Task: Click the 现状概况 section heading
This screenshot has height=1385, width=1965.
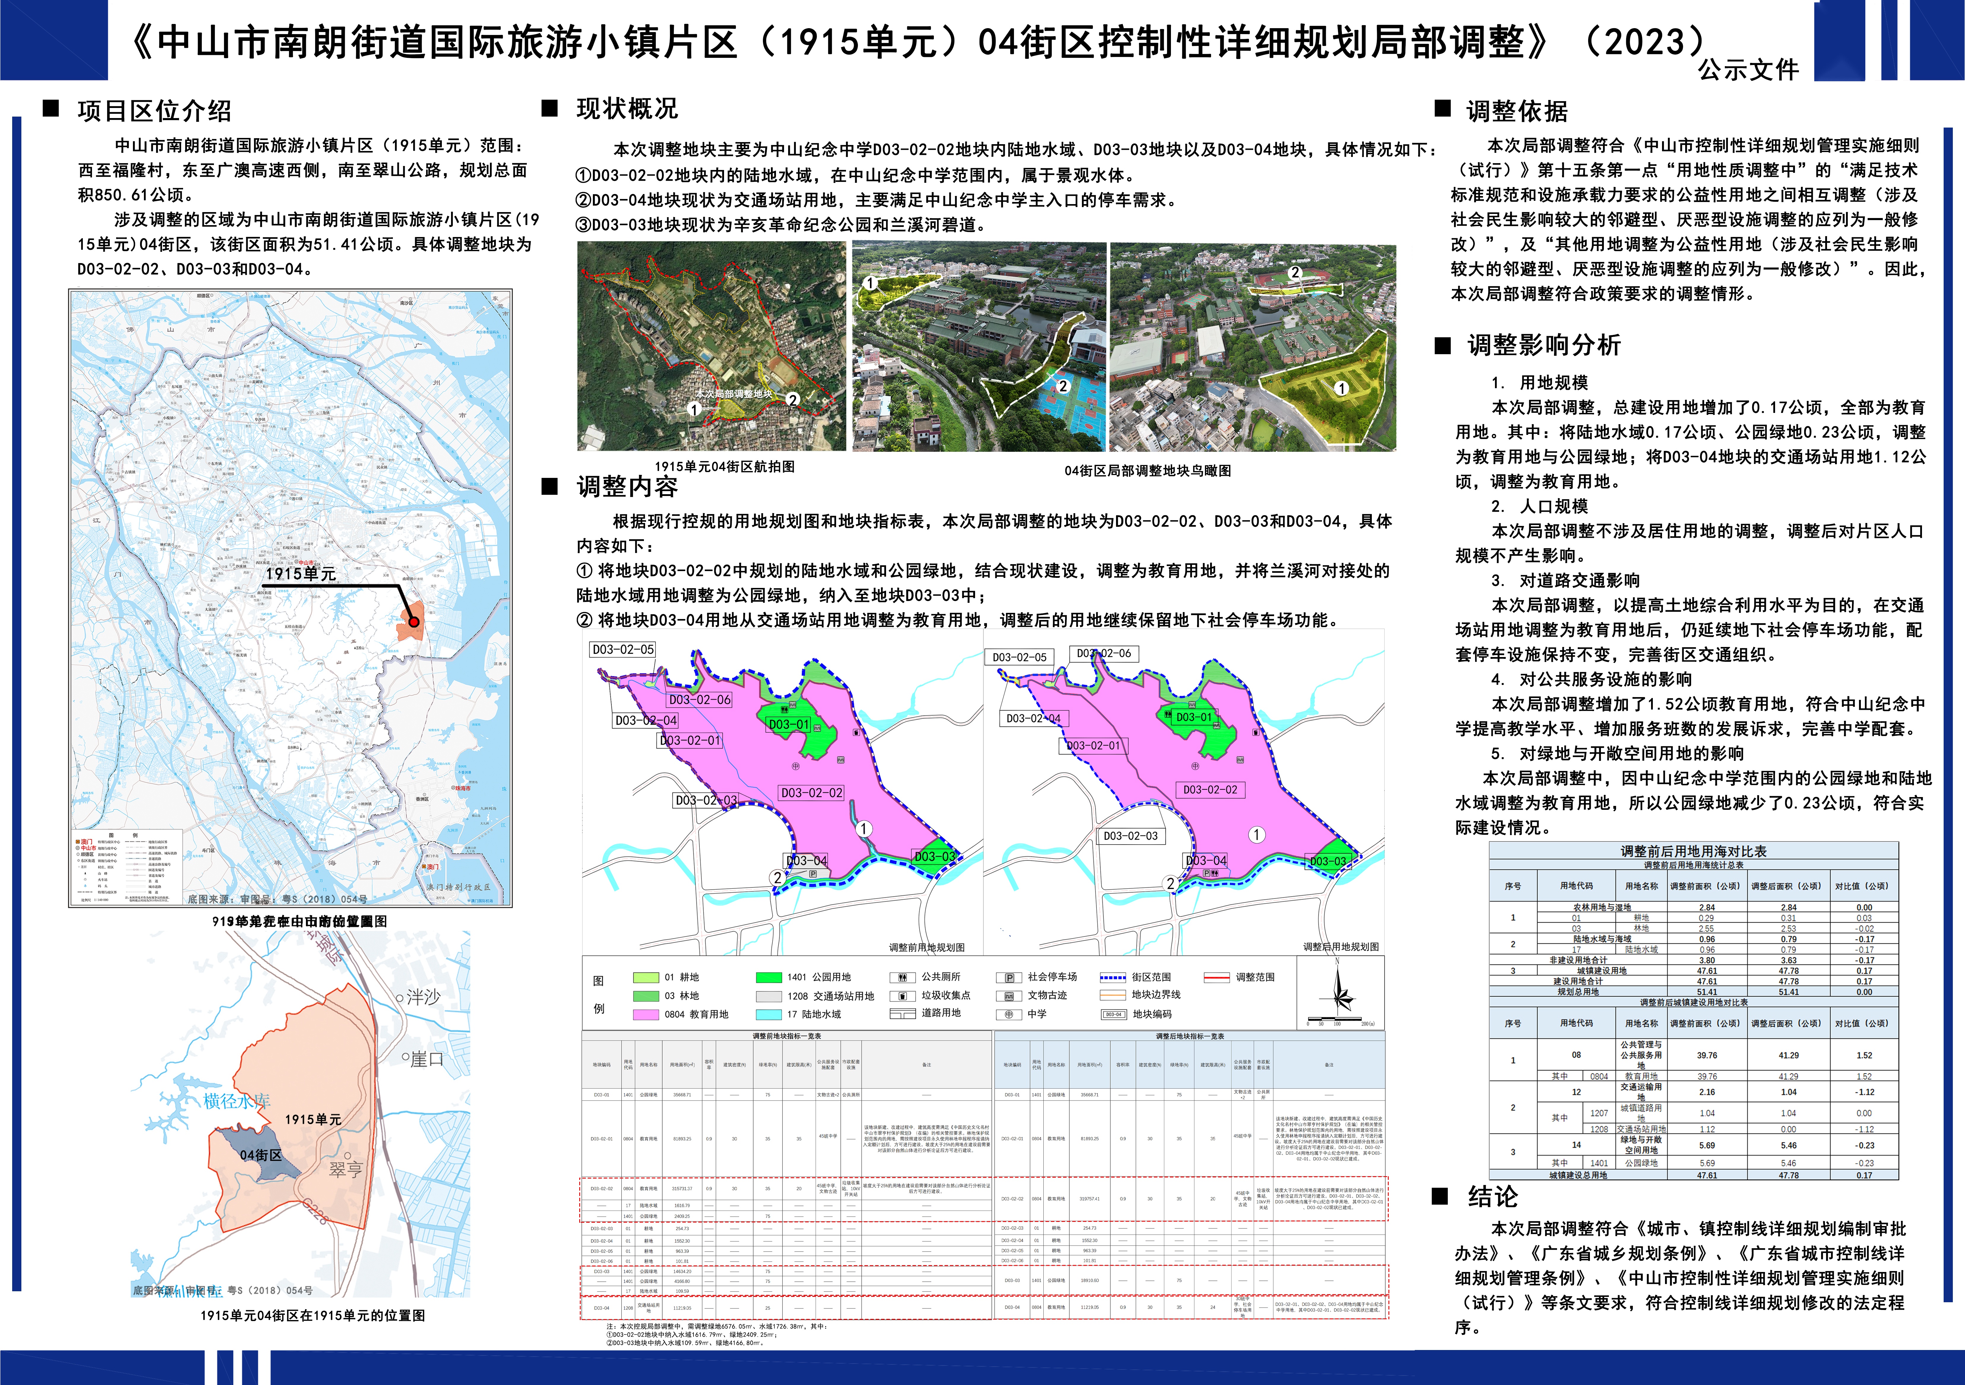Action: 627,109
